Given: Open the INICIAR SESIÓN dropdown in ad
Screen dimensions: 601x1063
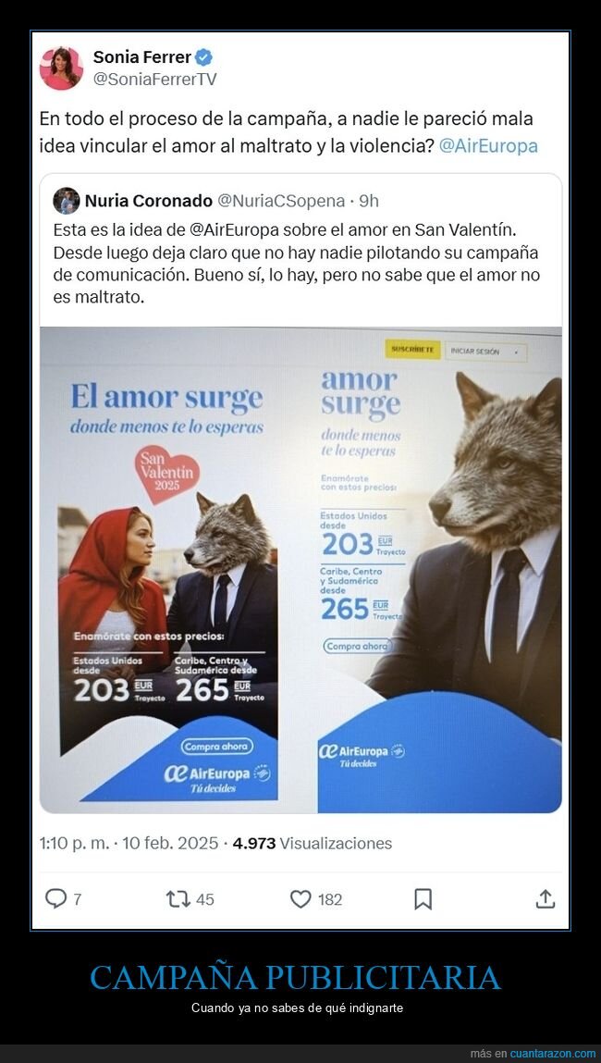Looking at the screenshot, I should point(485,352).
